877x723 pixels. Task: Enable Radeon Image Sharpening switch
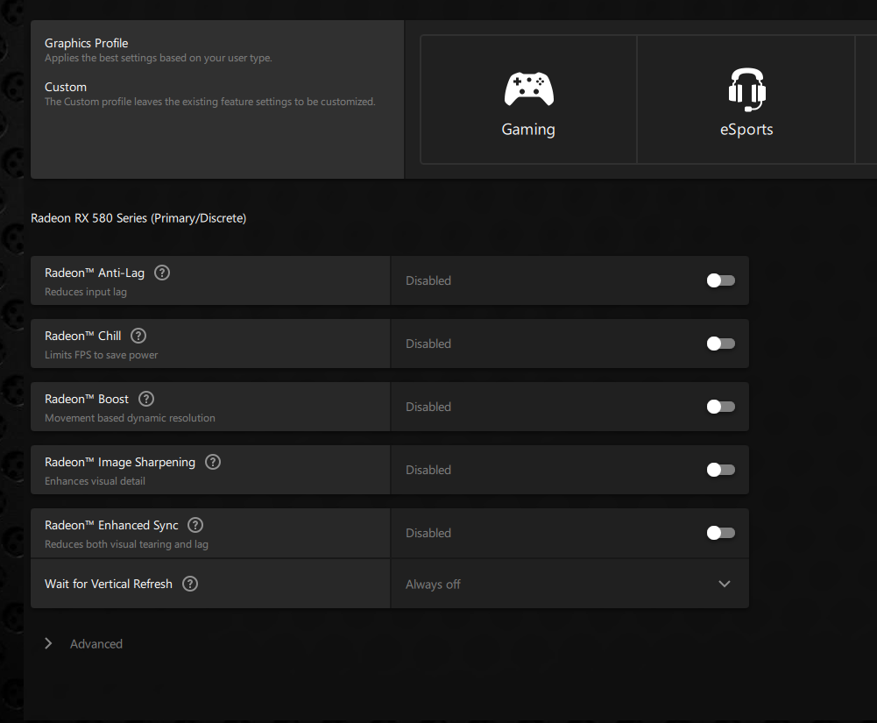(720, 470)
